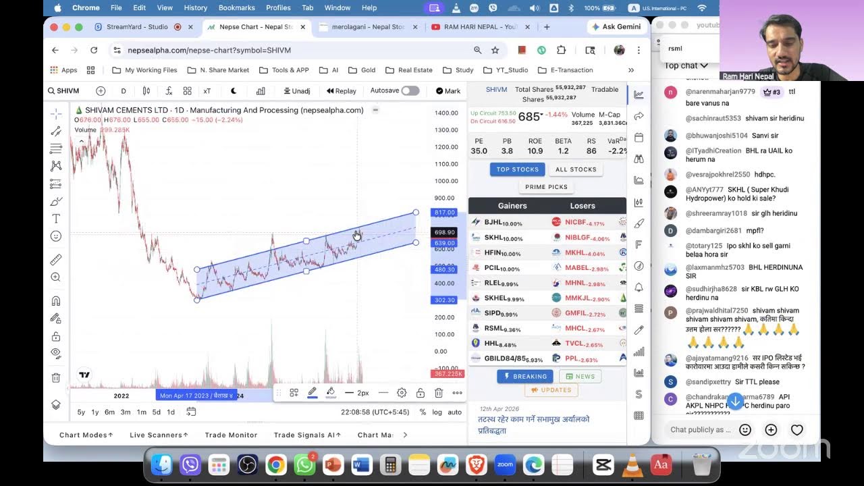Screen dimensions: 864x486
Task: Select the Fibonacci retracement tool
Action: pos(56,148)
